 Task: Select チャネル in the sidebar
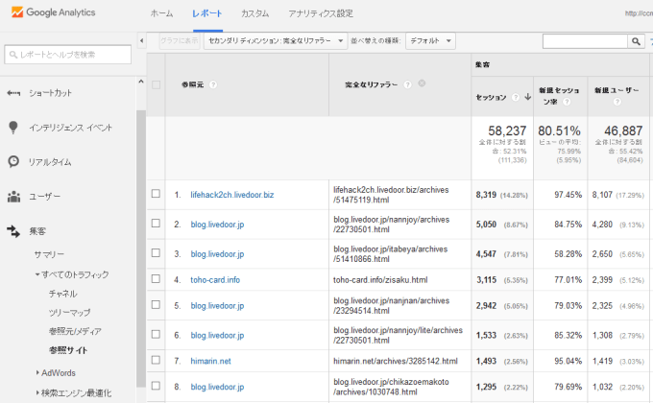(62, 294)
